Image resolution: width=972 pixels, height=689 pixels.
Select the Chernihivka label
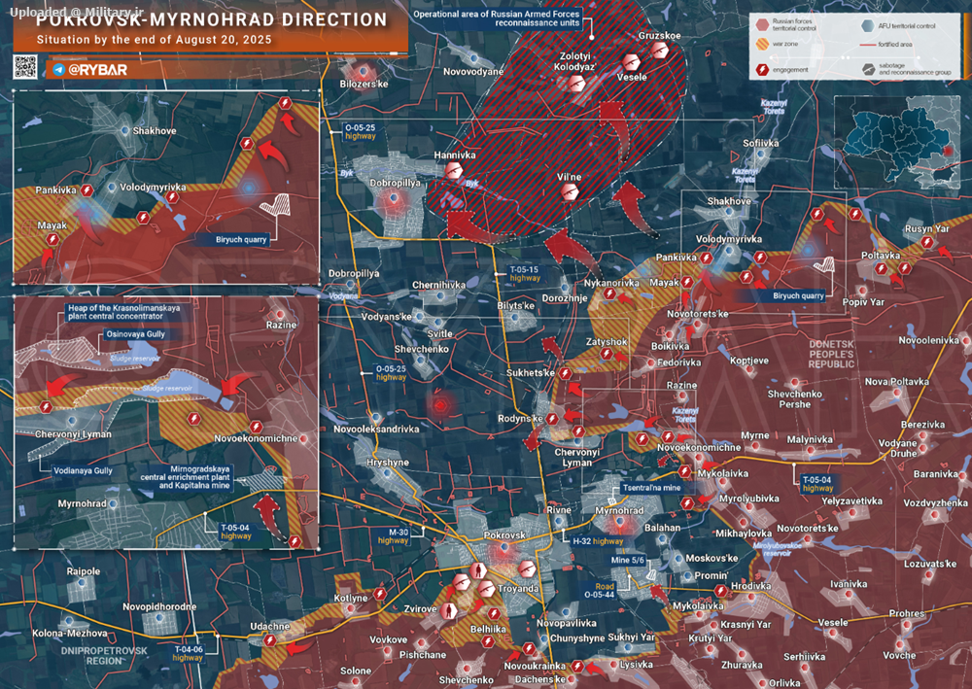coord(439,285)
